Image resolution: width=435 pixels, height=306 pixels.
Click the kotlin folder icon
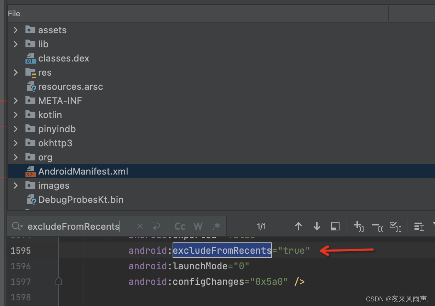pyautogui.click(x=30, y=114)
